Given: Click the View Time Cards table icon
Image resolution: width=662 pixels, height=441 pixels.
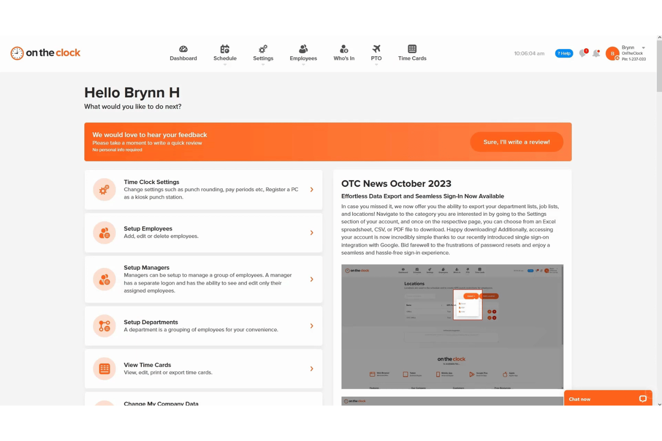Looking at the screenshot, I should (x=104, y=369).
